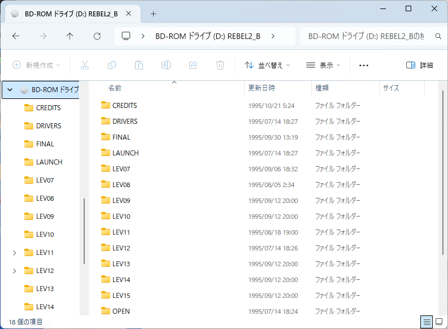Click the Delete trash icon
448x329 pixels.
click(x=220, y=65)
